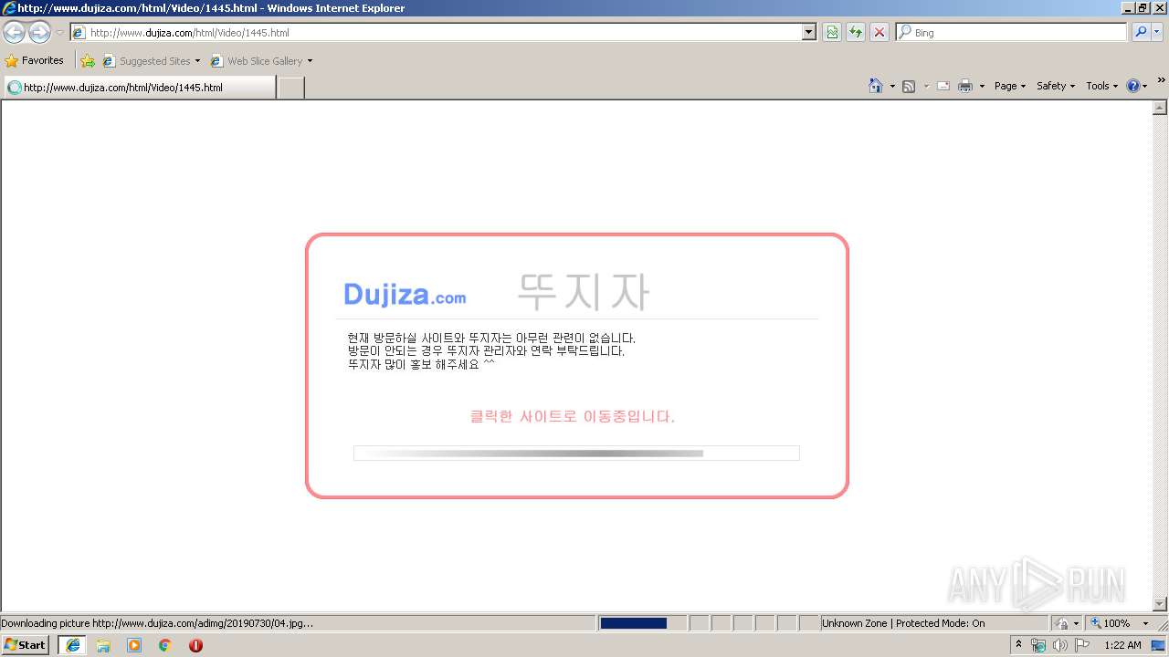Screen dimensions: 1169x657
Task: Open the 100% zoom level button
Action: (x=1110, y=623)
